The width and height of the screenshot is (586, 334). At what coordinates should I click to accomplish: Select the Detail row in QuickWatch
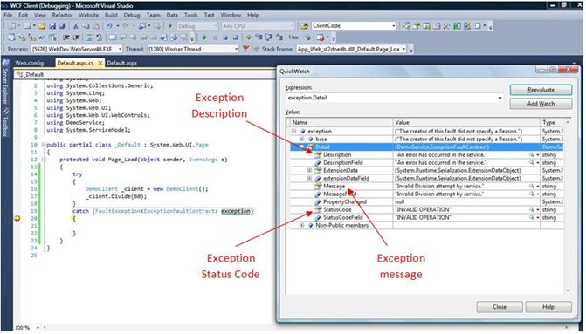click(426, 147)
